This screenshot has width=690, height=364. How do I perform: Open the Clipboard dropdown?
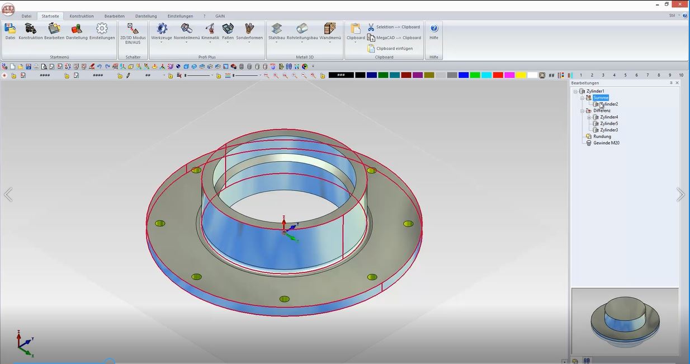356,33
